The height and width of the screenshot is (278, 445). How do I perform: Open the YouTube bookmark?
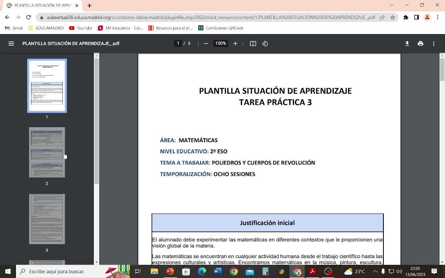(81, 28)
